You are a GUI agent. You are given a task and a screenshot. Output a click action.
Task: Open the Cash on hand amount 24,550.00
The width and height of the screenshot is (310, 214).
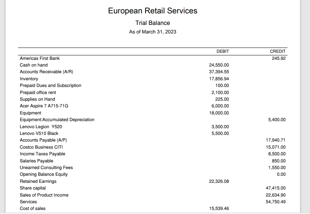[x=219, y=65]
